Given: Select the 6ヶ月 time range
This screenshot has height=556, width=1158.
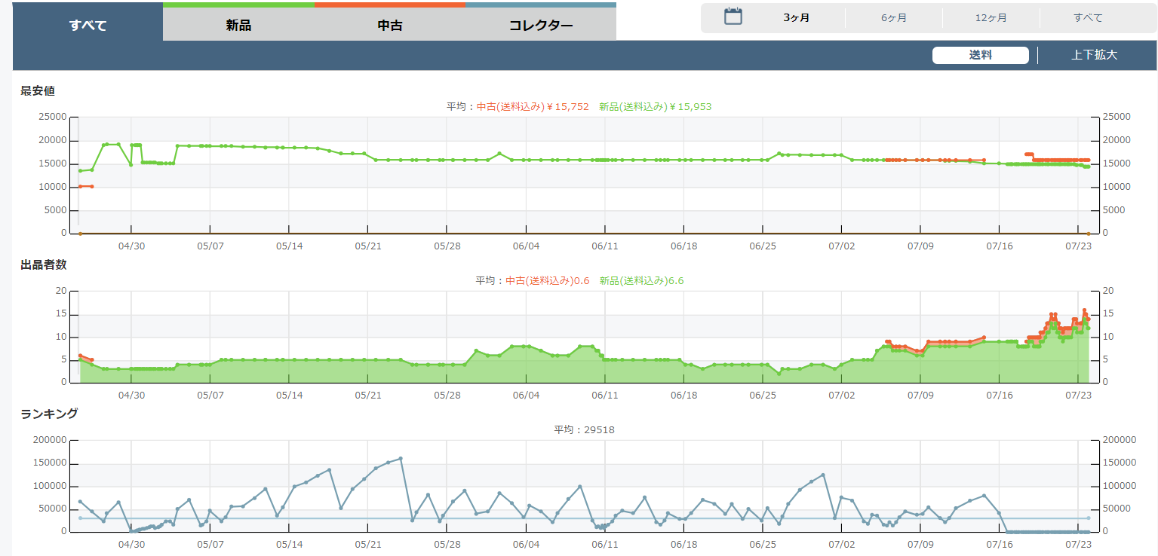Looking at the screenshot, I should pos(893,18).
